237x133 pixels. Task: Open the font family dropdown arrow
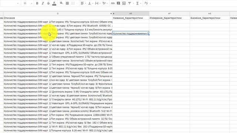[x=18, y=3]
